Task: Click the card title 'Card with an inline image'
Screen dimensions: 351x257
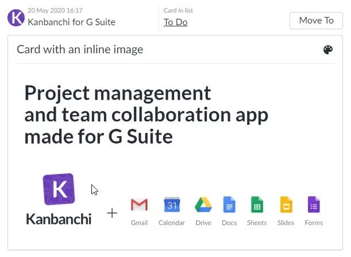Action: click(x=80, y=49)
